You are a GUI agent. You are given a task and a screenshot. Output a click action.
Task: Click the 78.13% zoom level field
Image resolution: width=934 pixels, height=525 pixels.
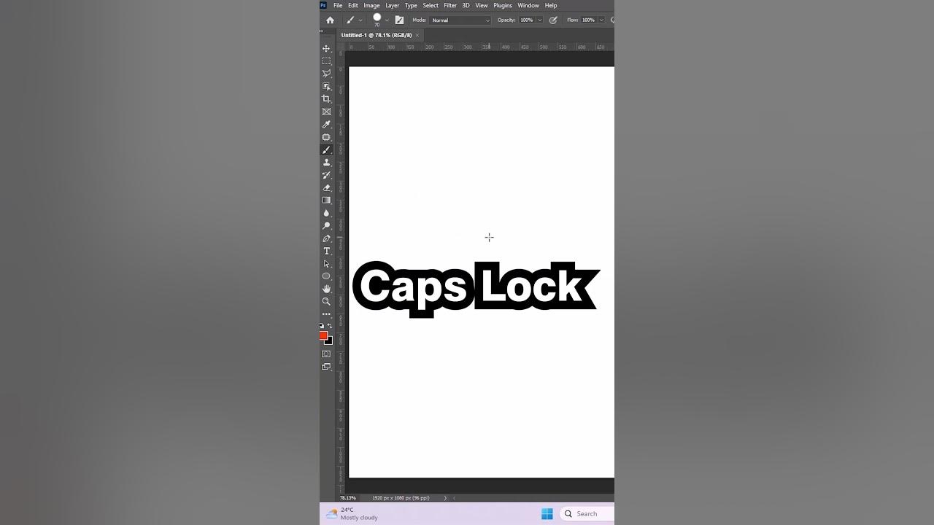[347, 498]
